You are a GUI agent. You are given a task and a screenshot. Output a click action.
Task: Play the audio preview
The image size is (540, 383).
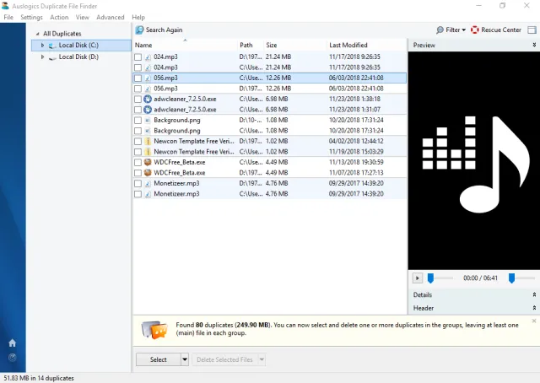418,278
